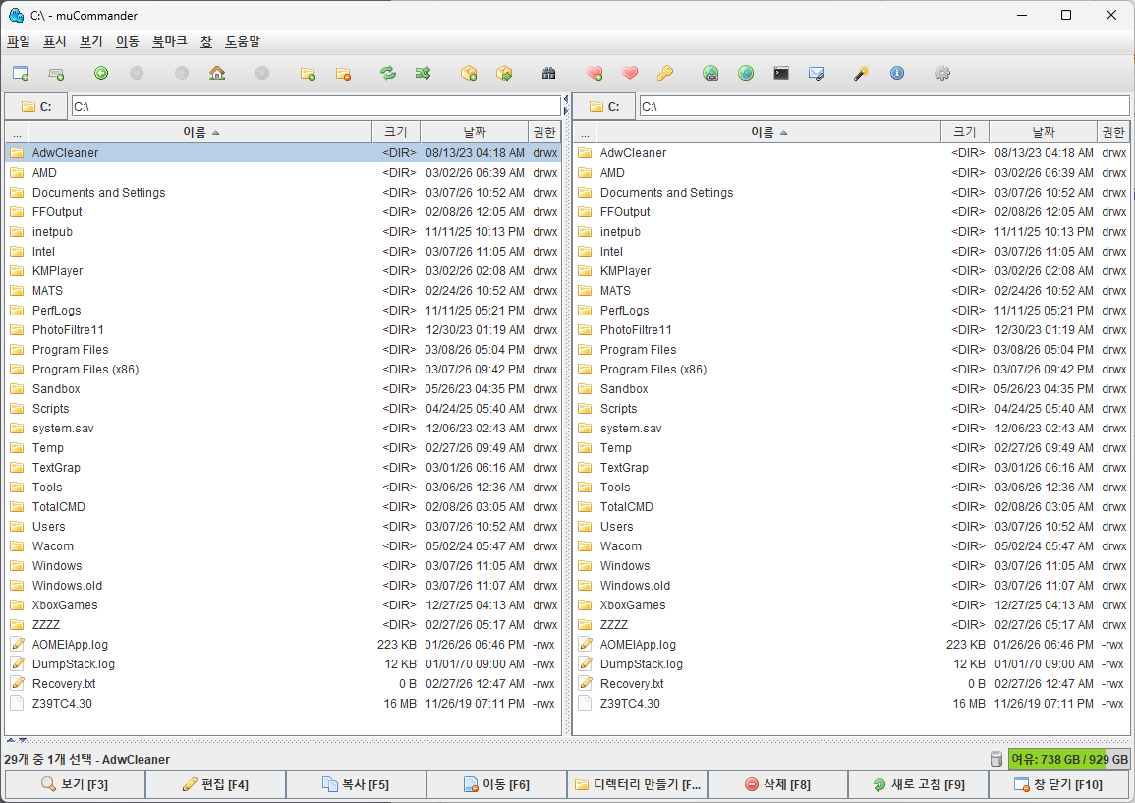Show file properties info icon
Image resolution: width=1135 pixels, height=803 pixels.
[897, 73]
